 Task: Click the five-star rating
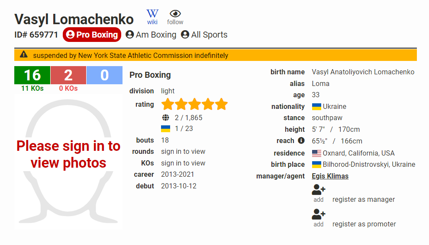tap(194, 104)
